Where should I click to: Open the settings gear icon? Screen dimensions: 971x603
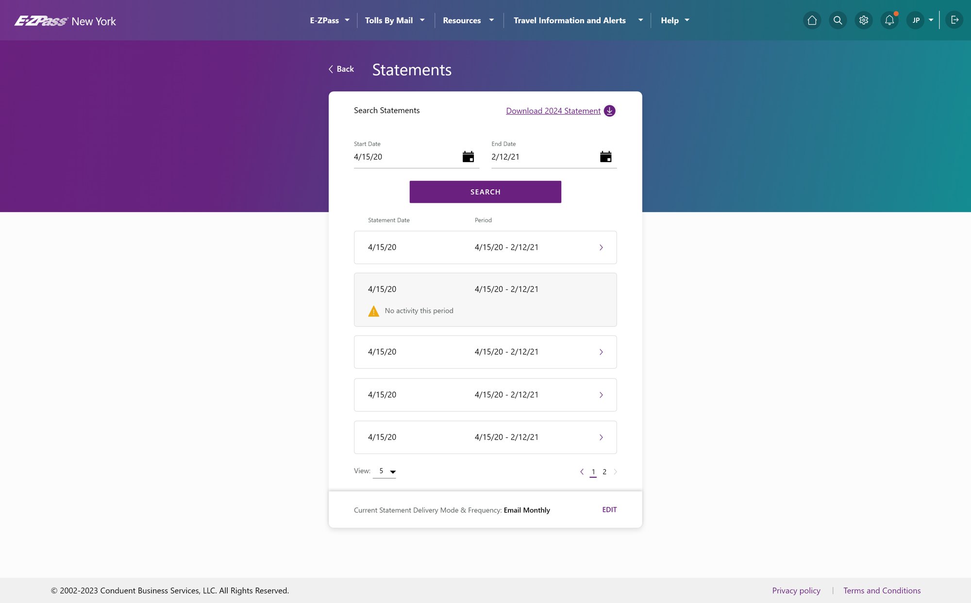coord(863,20)
